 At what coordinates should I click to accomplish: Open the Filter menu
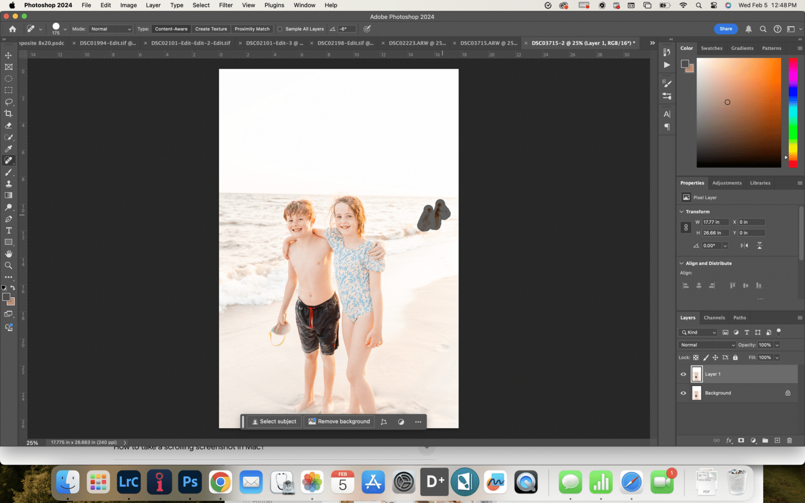click(226, 5)
